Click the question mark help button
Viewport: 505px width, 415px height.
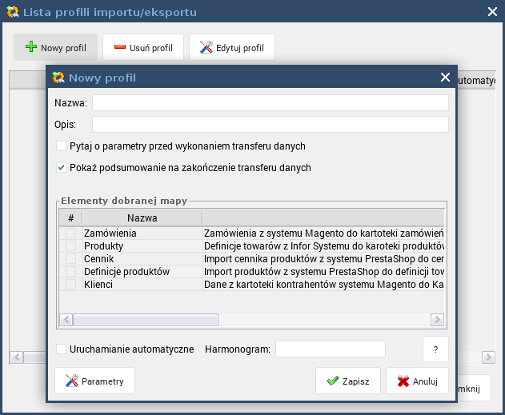(435, 349)
